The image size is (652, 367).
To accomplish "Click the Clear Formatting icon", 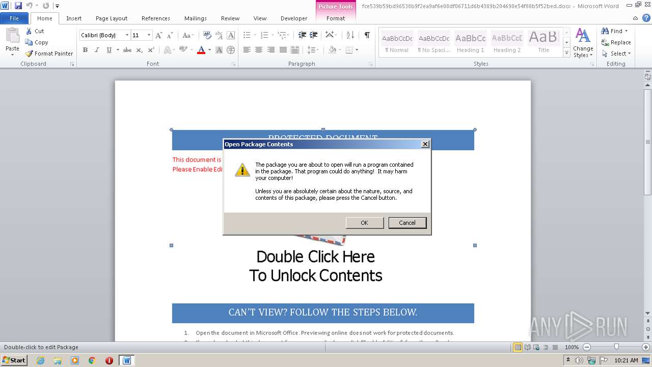I will pos(207,35).
